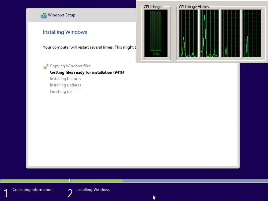Click the 'Installing Windows' heading
The image size is (268, 201).
click(x=65, y=32)
